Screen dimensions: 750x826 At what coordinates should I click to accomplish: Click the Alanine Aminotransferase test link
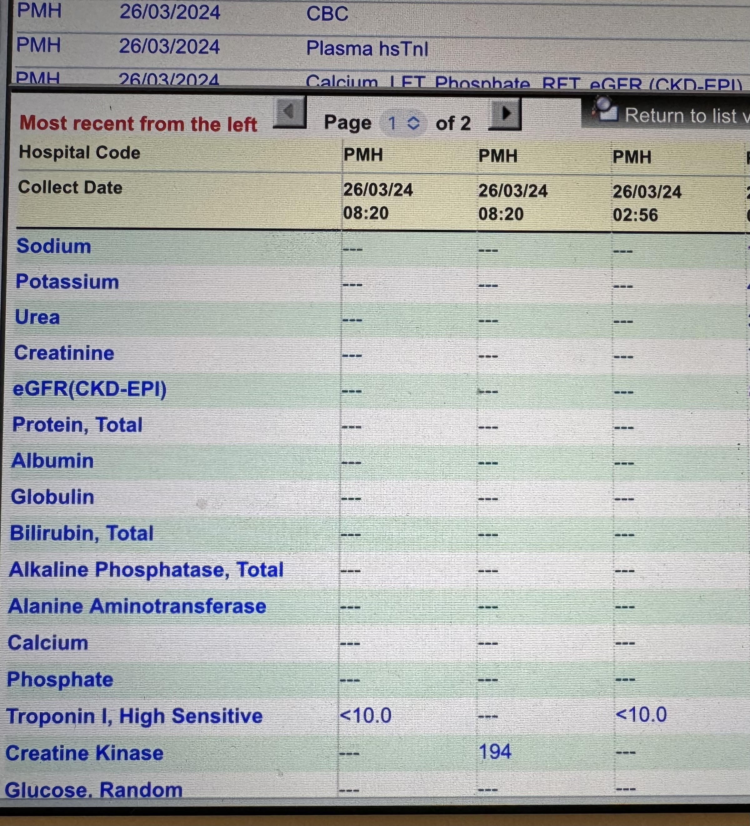pos(137,606)
